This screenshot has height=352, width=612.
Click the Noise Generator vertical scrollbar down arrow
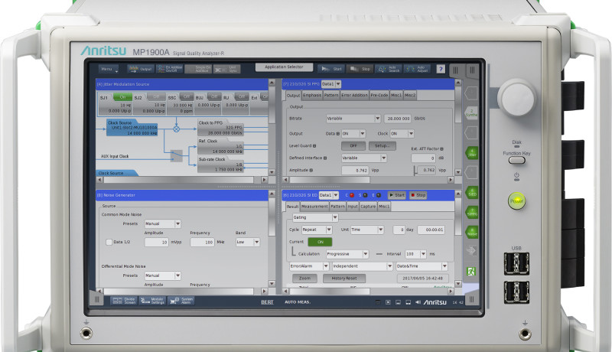tap(272, 284)
